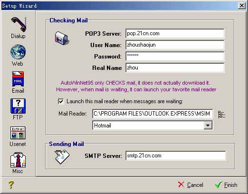The height and width of the screenshot is (194, 248).
Task: Select the FTP floppy disk icon
Action: click(18, 106)
